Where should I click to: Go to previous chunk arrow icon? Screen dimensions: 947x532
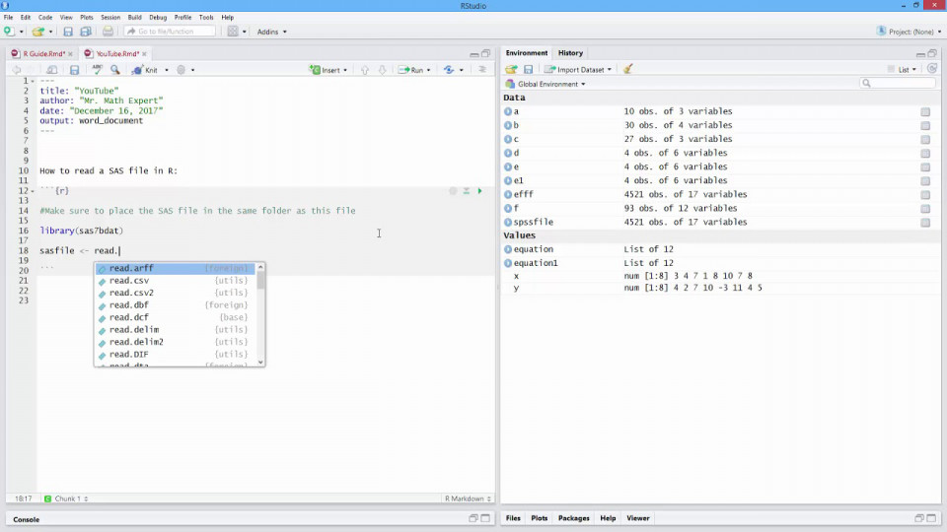click(365, 70)
